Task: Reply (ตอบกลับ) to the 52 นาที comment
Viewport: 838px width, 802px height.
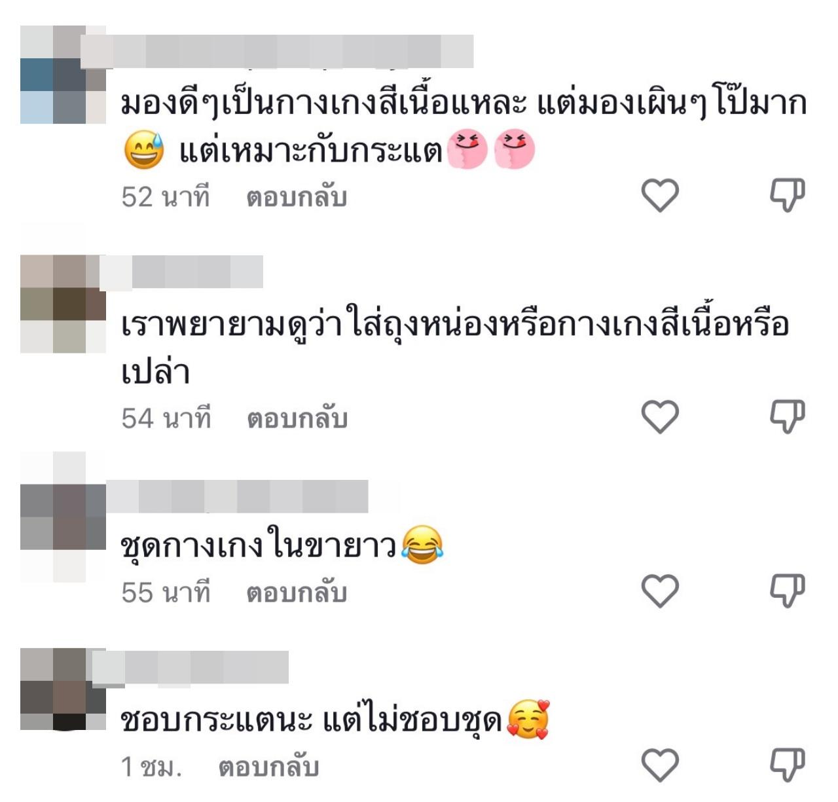Action: click(x=297, y=197)
